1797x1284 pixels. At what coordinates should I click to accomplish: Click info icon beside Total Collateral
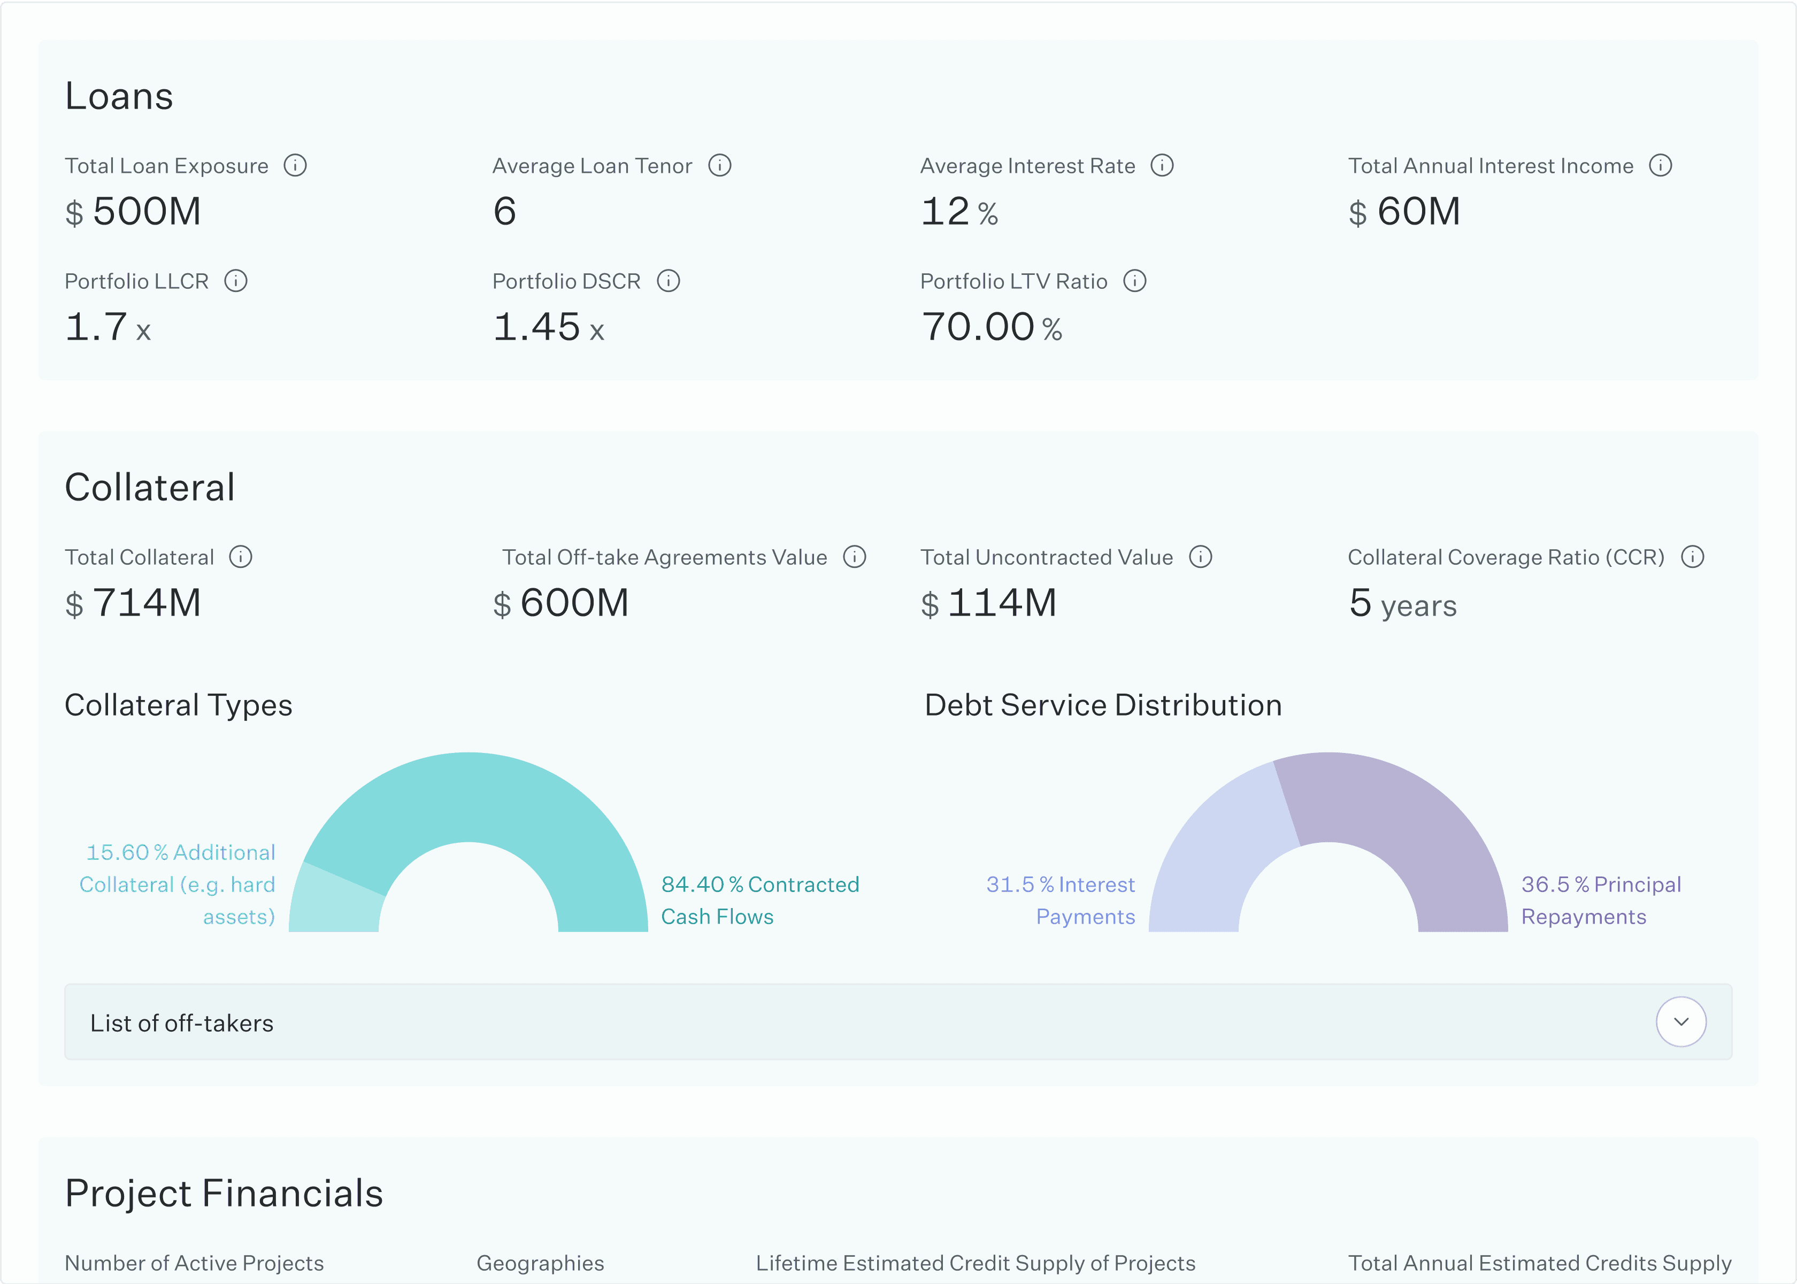pos(240,557)
